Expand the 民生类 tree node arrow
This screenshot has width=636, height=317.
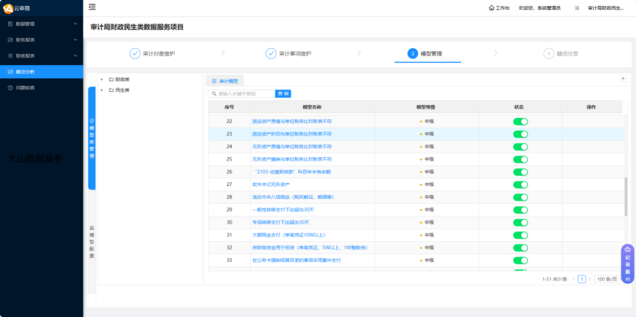102,90
